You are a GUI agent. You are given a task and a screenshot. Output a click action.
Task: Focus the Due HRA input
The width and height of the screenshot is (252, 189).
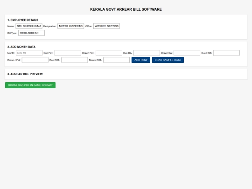pyautogui.click(x=226, y=53)
